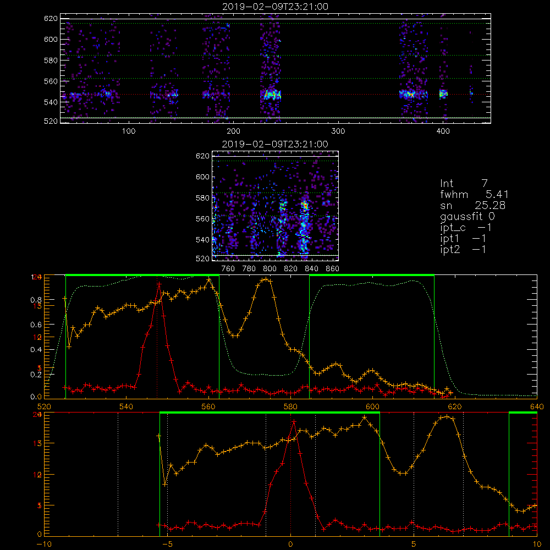Click the middle plot's y-axis label 600

click(x=203, y=177)
